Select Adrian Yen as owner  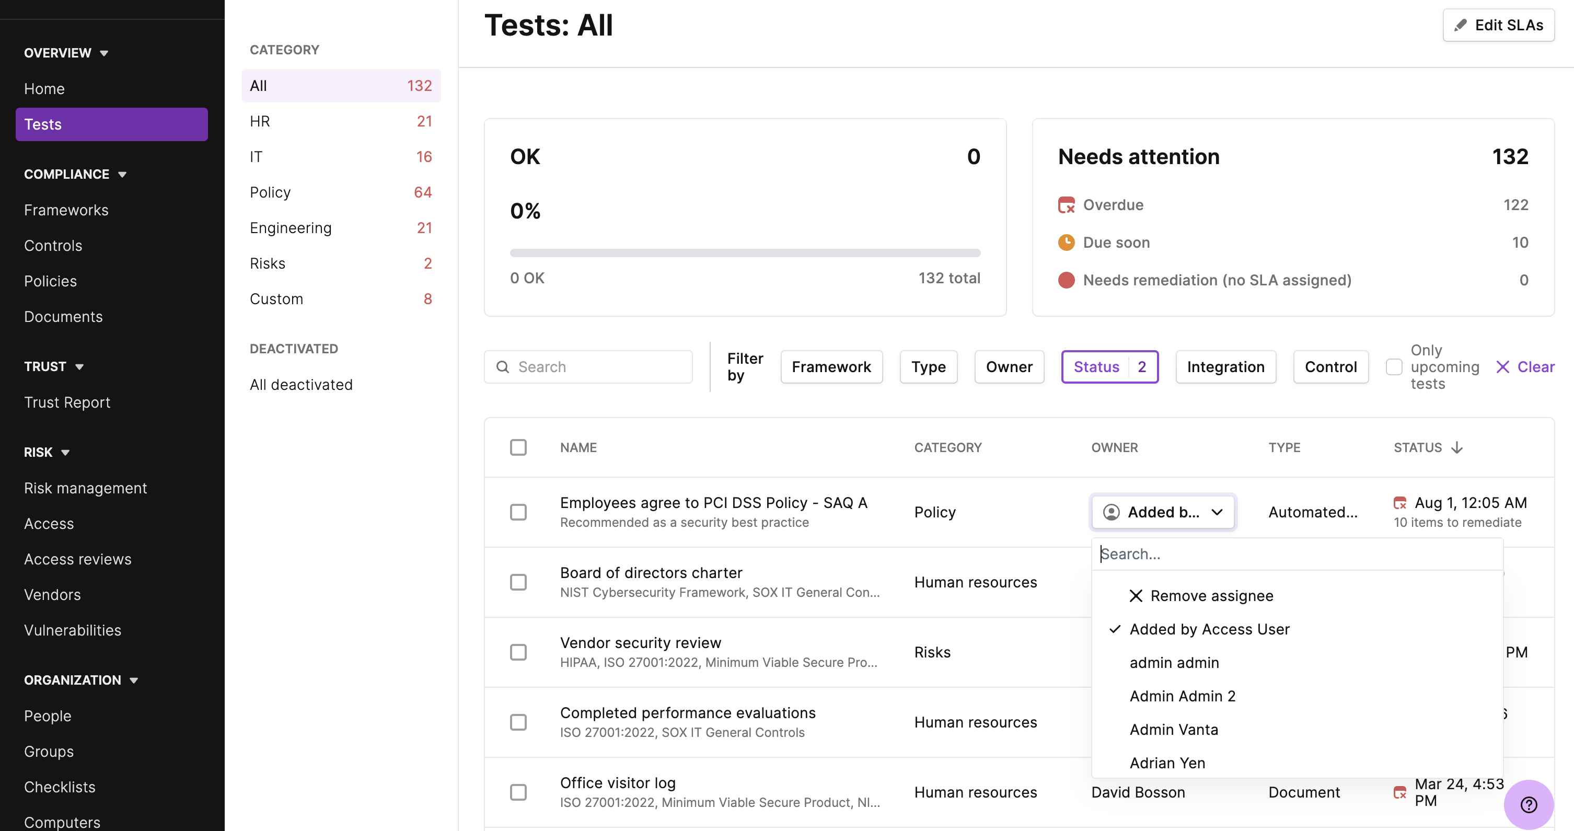(1297, 763)
